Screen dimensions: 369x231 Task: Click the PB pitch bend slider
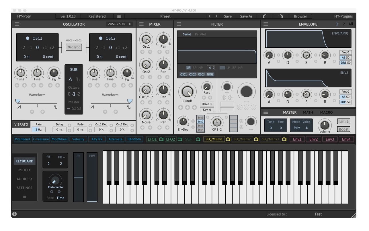point(79,177)
